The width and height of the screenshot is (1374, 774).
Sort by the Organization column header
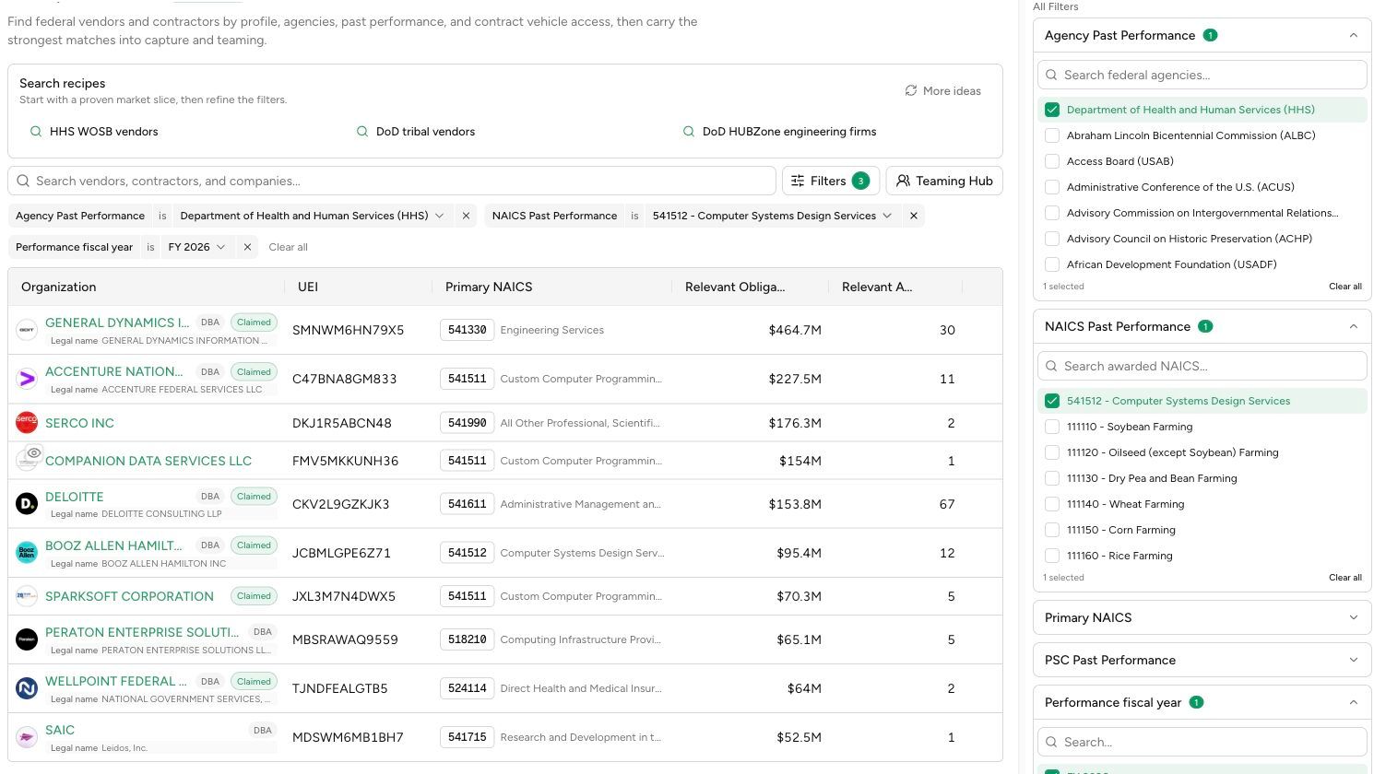click(x=59, y=287)
